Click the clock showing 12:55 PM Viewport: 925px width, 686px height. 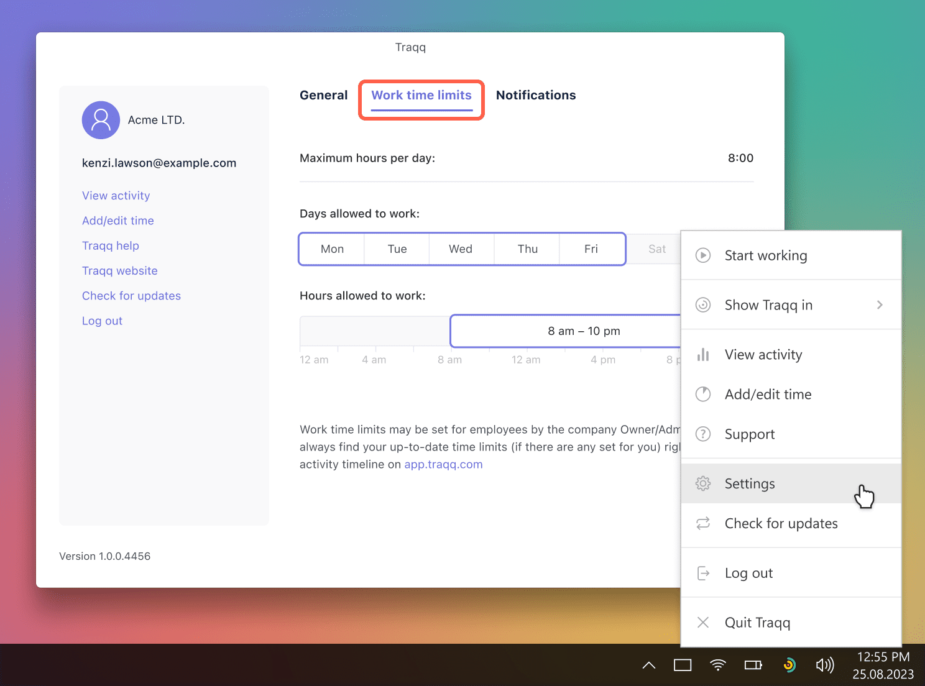(883, 657)
